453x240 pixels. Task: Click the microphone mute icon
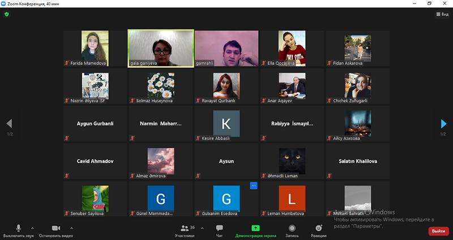tap(19, 228)
